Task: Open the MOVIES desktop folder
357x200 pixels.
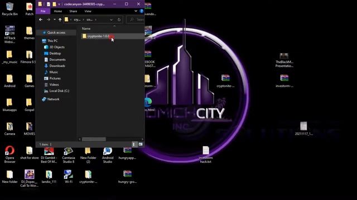Action: 29,129
